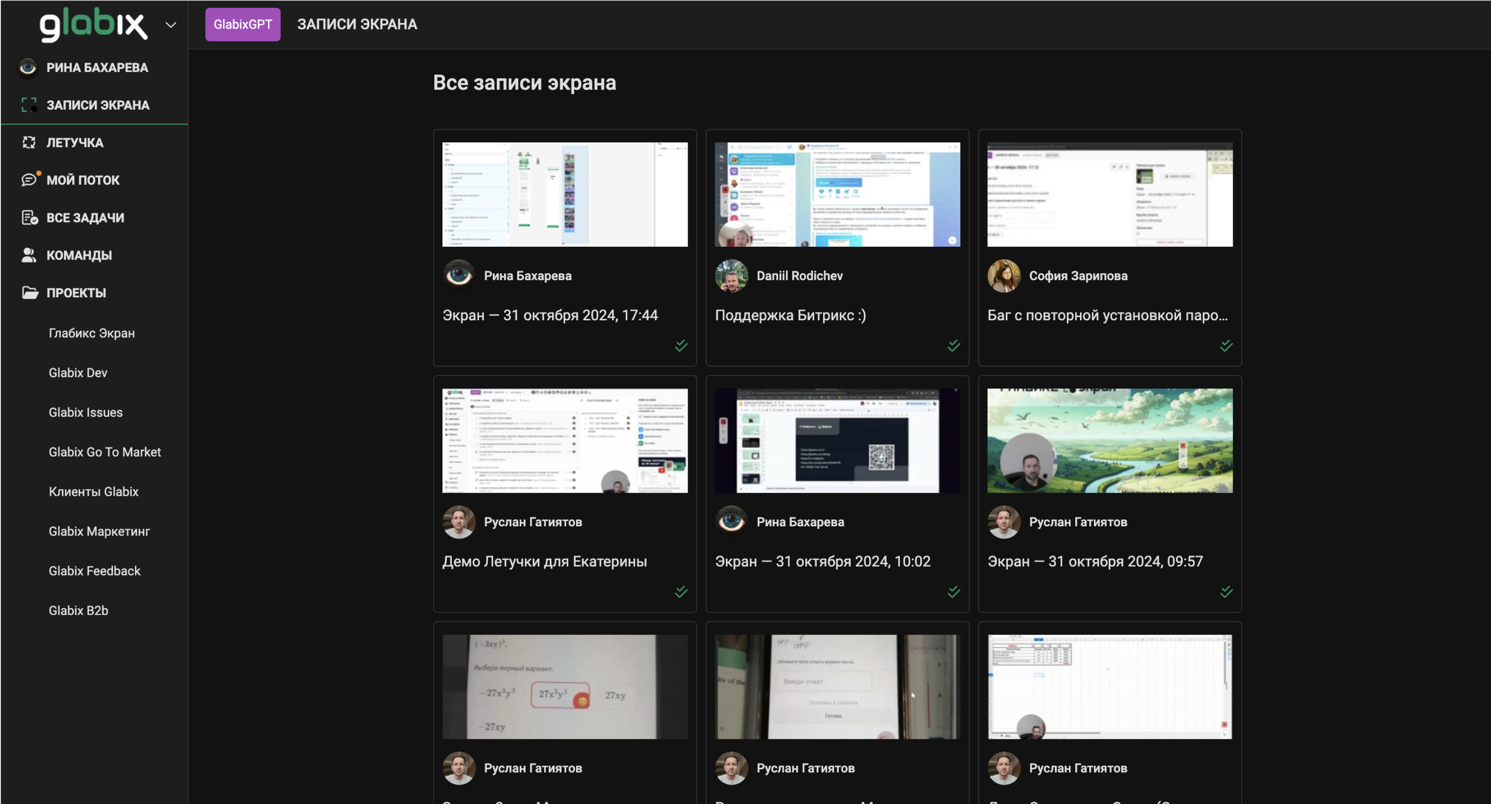Click the Записи экрана sidebar icon

29,105
